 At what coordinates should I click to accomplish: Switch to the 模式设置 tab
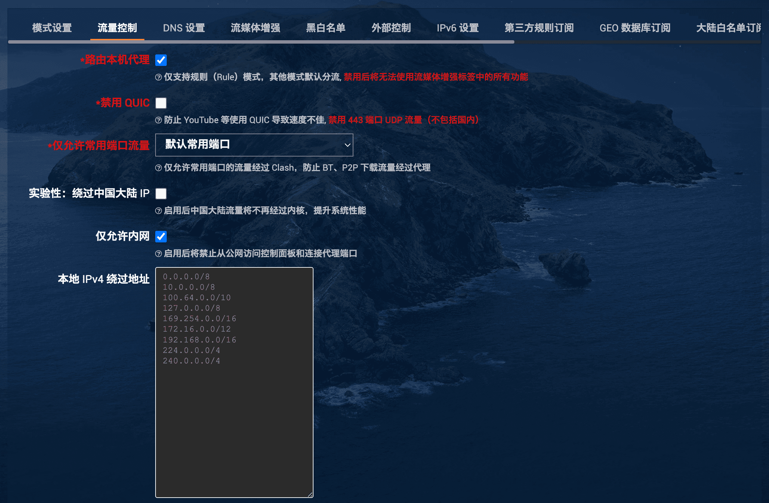pos(52,28)
